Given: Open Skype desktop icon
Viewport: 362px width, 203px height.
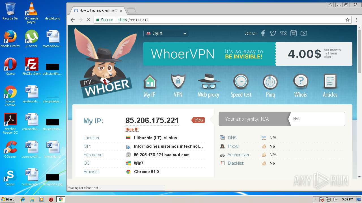Looking at the screenshot, I should coord(10,177).
